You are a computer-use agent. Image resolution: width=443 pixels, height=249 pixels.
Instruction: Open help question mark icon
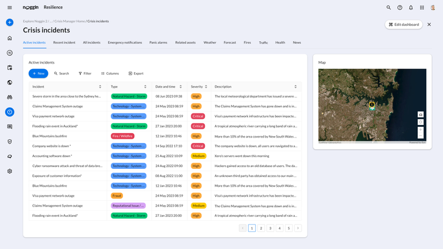pyautogui.click(x=400, y=7)
